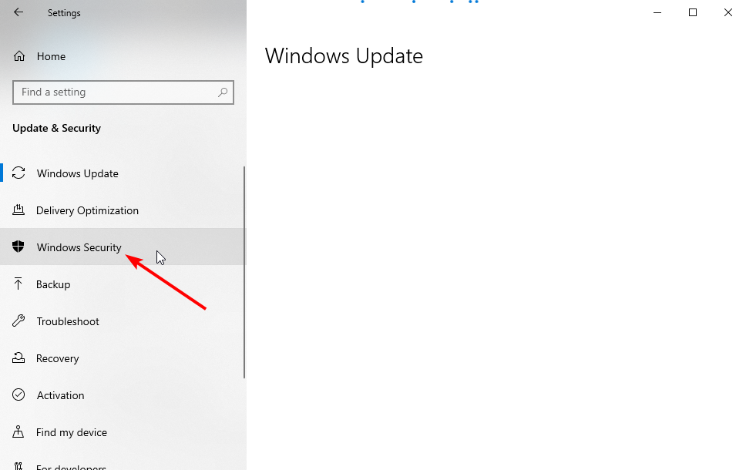Select Find my device option

123,432
